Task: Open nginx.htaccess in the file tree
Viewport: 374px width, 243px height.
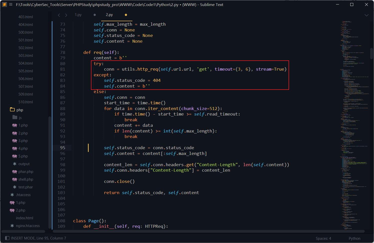Action: click(28, 226)
